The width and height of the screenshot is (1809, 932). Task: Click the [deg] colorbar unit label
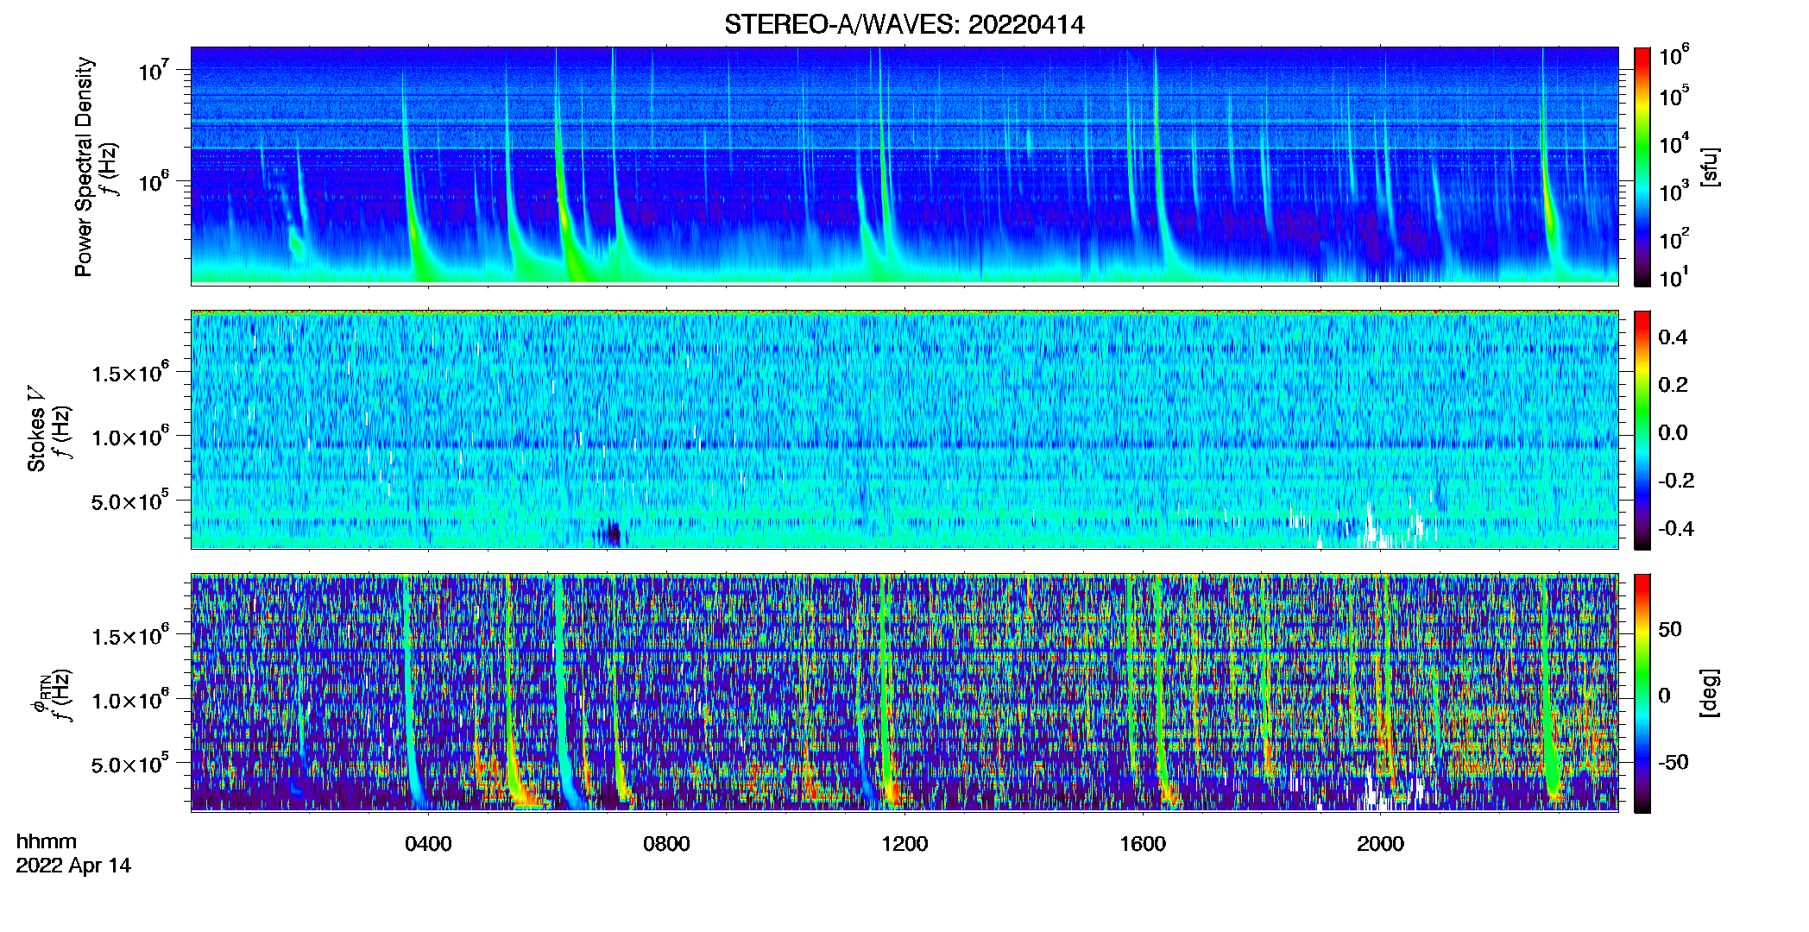[x=1711, y=693]
